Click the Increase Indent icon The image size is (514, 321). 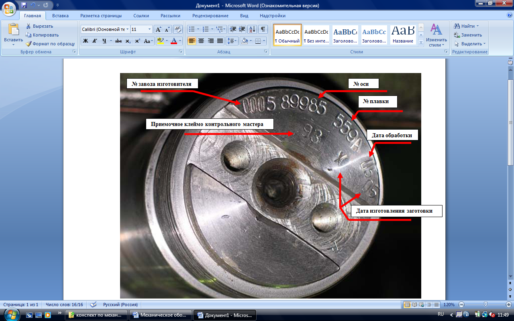coord(242,29)
